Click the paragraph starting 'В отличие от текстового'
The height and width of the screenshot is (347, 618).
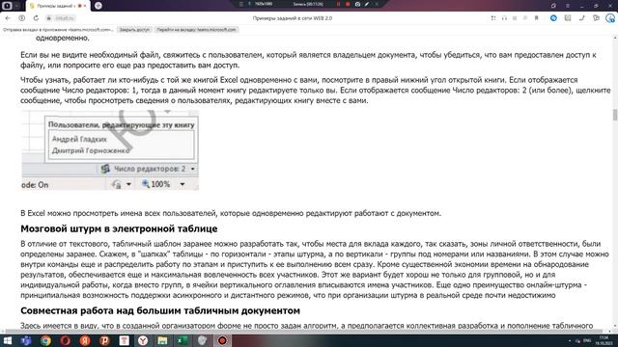tap(315, 270)
